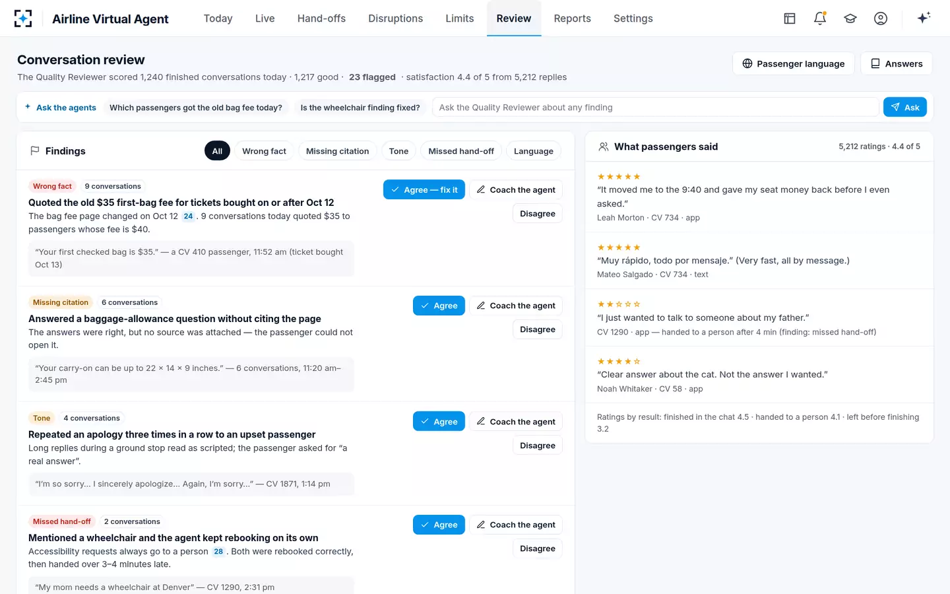Click the sparkle AI assistant icon
950x594 pixels.
click(924, 18)
